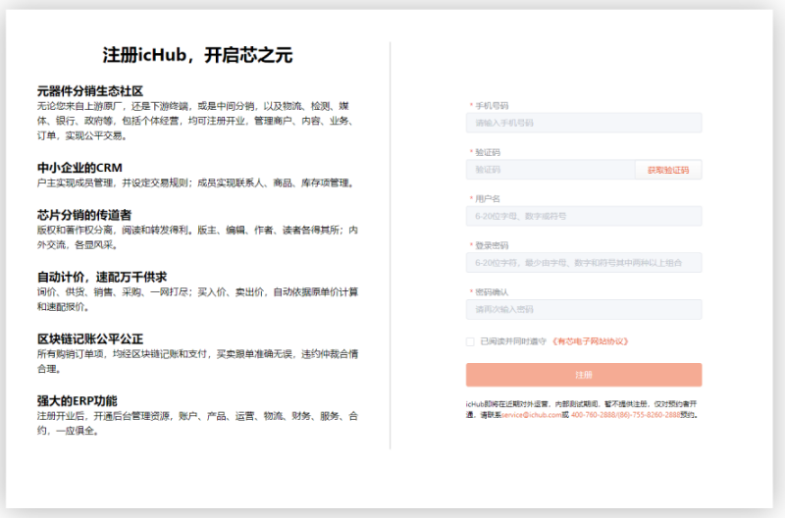Click the 登录密码 field label
Image resolution: width=786 pixels, height=519 pixels.
(492, 245)
